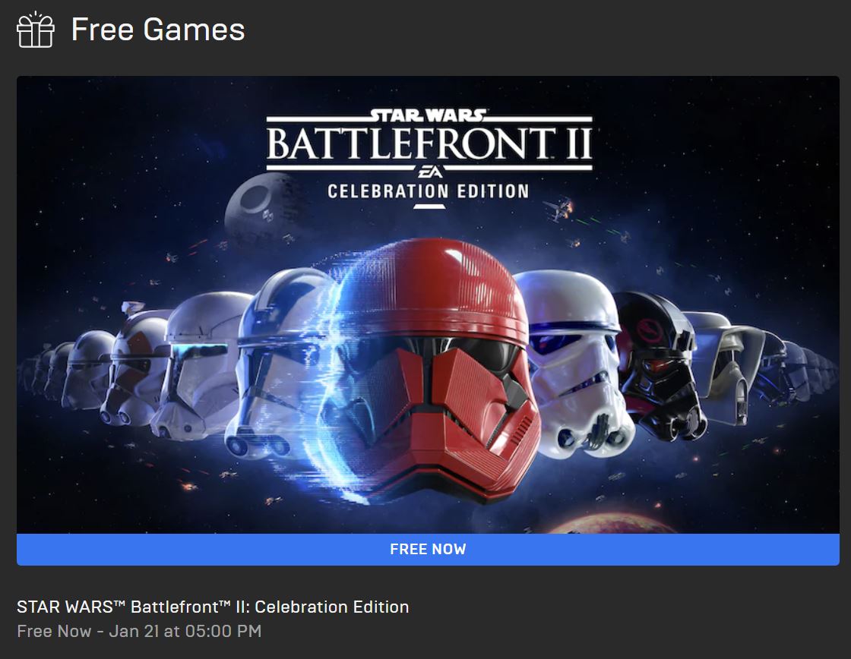Open the Free Games section heading

(x=158, y=30)
